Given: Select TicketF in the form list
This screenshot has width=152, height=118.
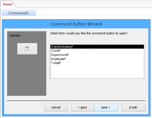Looking at the screenshot, I should click(x=97, y=63).
